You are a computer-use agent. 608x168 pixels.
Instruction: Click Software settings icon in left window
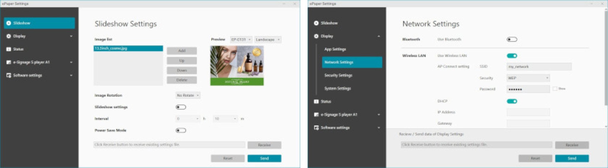pos(9,75)
